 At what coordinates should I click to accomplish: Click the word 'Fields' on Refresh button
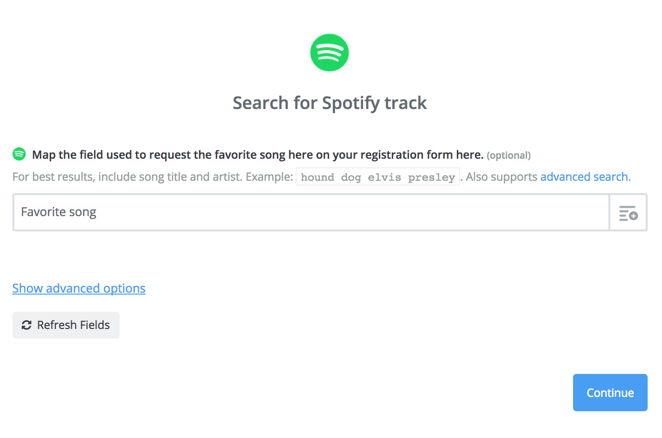[95, 325]
